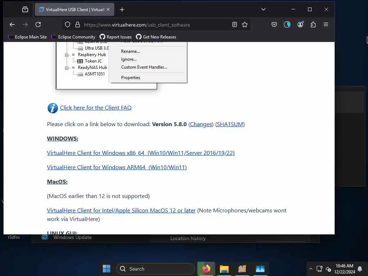This screenshot has height=276, width=368.
Task: Open the Get New Releases bookmark
Action: tap(156, 37)
